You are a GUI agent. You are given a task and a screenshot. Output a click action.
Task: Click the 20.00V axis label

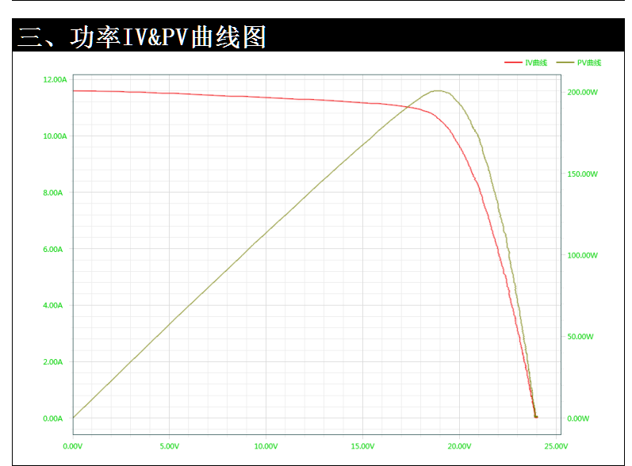(459, 446)
